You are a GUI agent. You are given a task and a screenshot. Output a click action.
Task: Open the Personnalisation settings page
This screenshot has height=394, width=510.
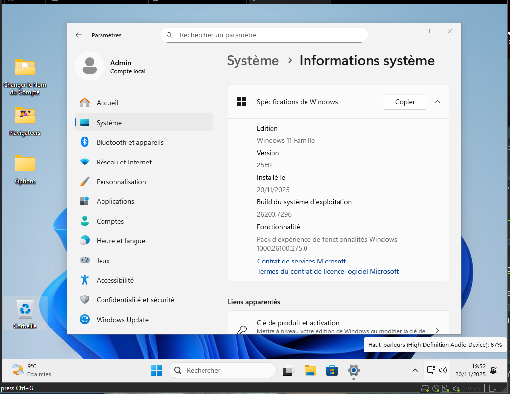[x=121, y=182]
